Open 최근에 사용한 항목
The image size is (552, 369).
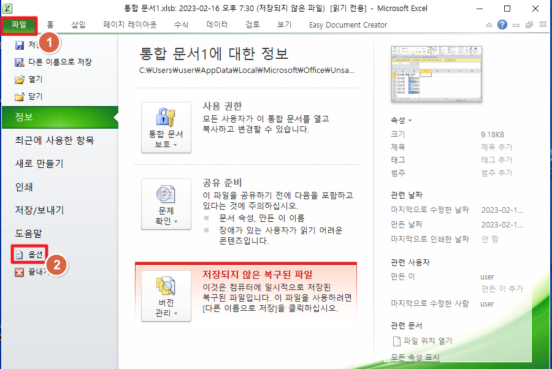55,140
